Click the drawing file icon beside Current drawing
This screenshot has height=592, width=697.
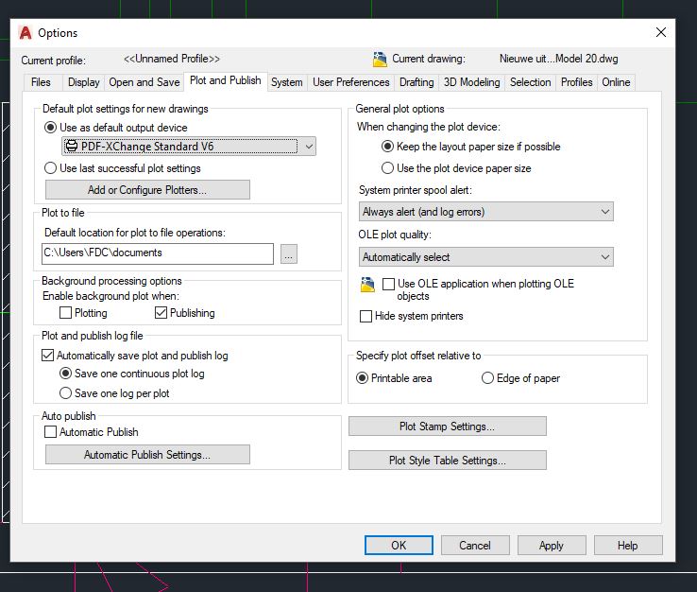click(380, 60)
